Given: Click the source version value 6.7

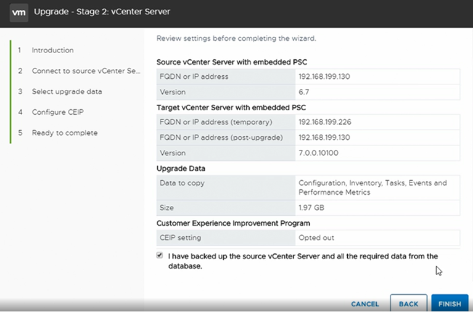Looking at the screenshot, I should point(304,92).
